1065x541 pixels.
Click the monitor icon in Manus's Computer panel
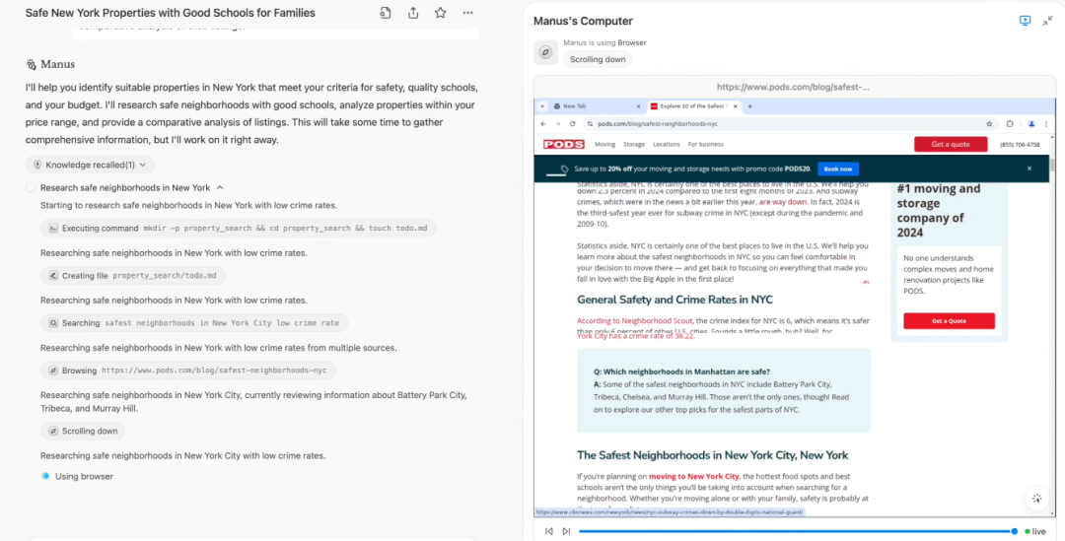[x=1025, y=21]
